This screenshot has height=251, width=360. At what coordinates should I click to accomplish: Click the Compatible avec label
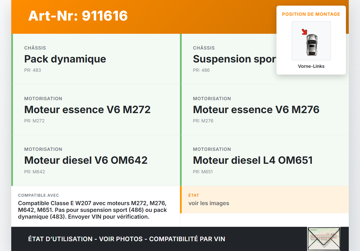[39, 195]
